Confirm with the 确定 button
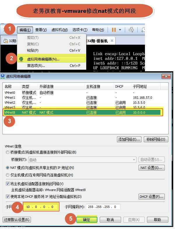The width and height of the screenshot is (175, 229). point(87,220)
